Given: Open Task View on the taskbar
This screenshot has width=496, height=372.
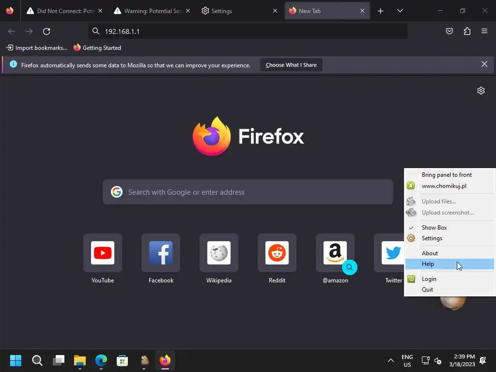Looking at the screenshot, I should click(x=59, y=360).
